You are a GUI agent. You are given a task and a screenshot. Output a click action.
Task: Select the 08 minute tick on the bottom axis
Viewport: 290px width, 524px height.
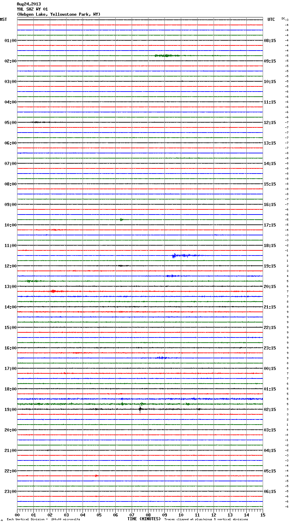coord(148,515)
